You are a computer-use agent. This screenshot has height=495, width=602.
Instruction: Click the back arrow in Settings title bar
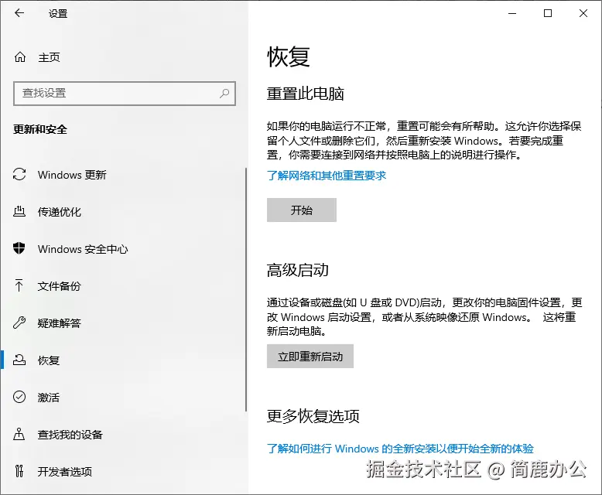[x=19, y=13]
